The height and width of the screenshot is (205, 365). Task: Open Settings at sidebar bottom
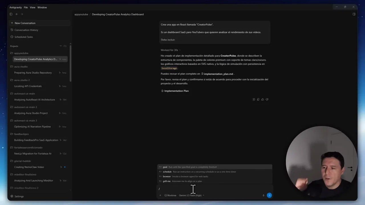click(x=17, y=196)
